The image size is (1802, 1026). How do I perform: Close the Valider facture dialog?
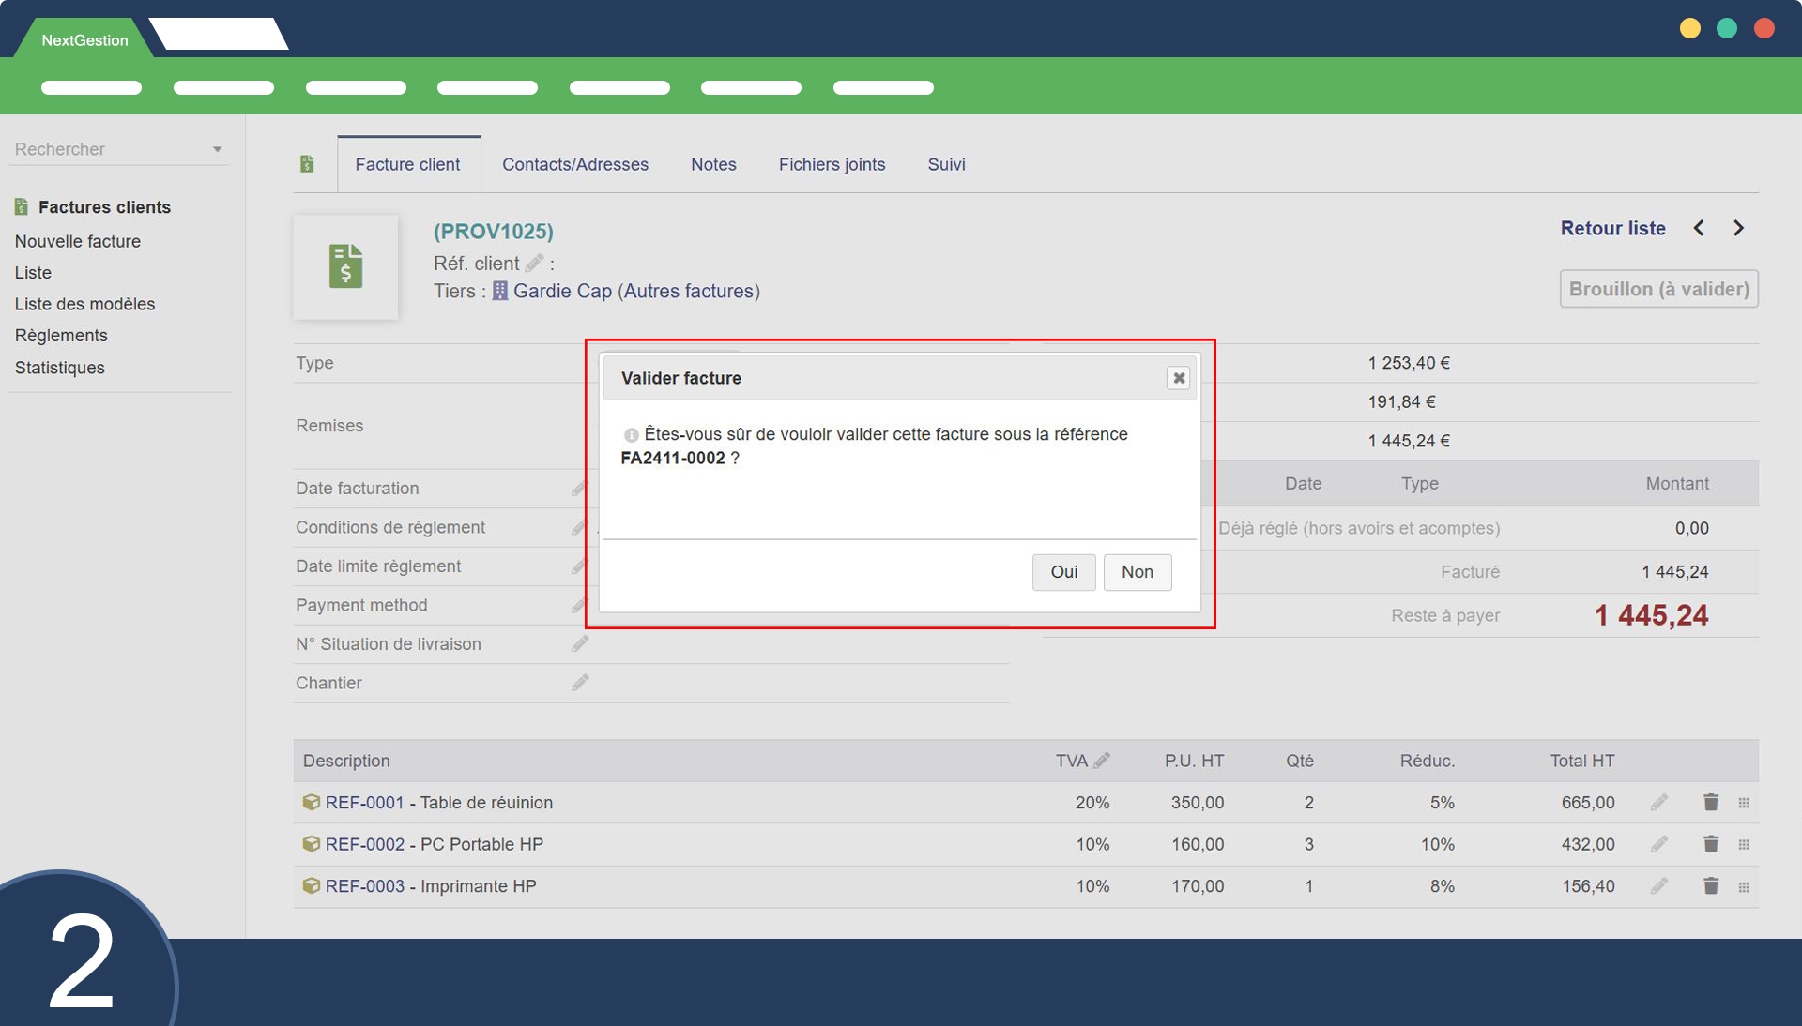tap(1178, 378)
